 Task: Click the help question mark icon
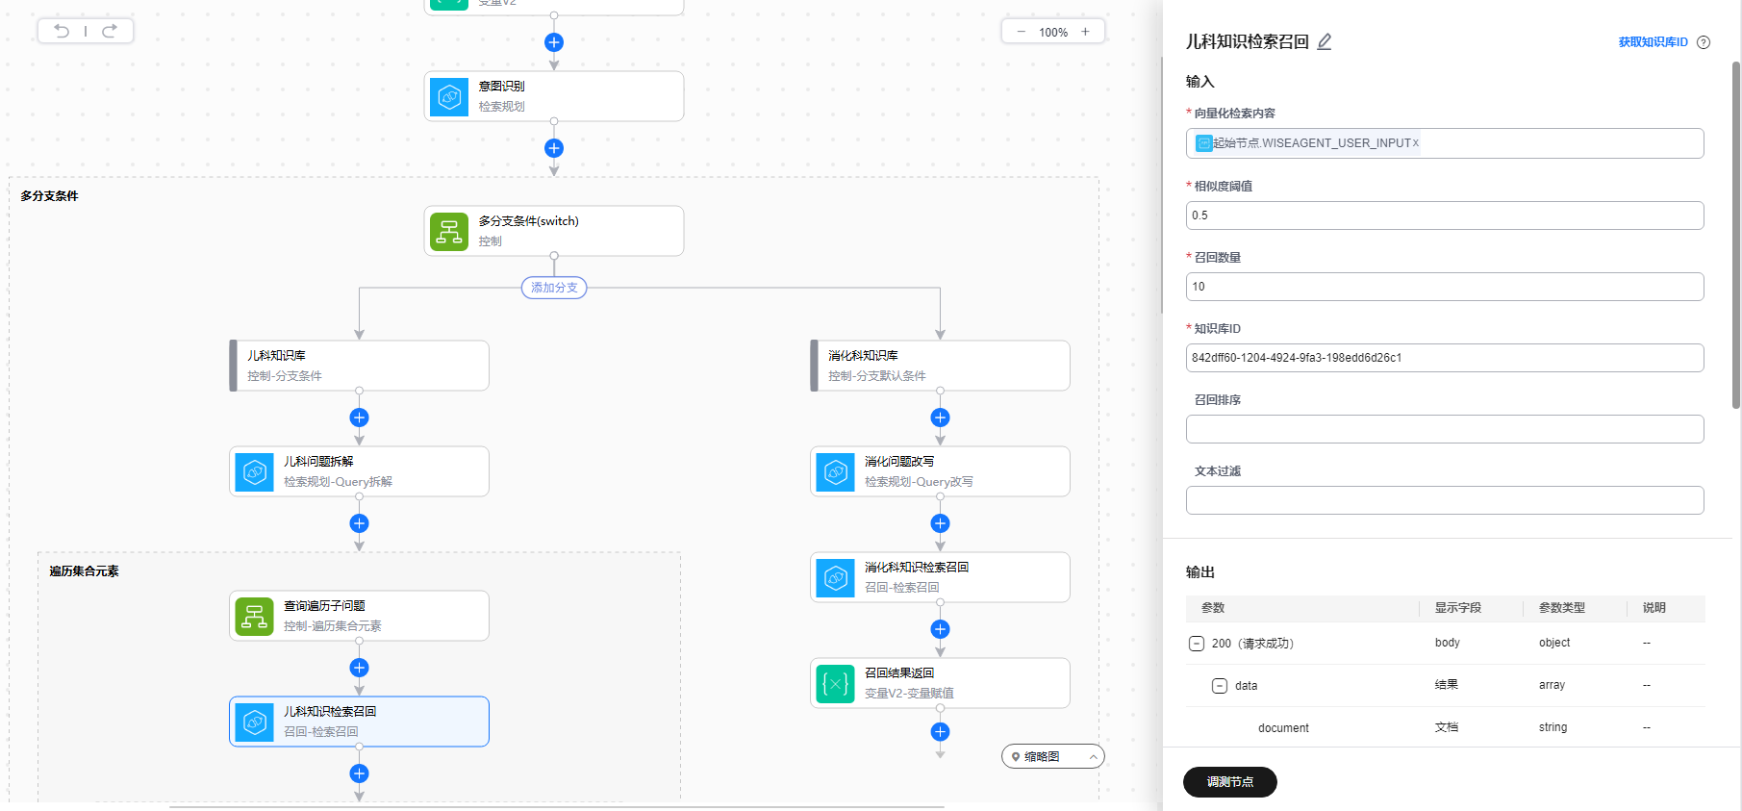coord(1704,42)
